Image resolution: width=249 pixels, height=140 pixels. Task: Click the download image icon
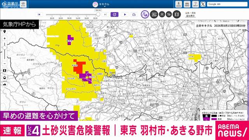click(179, 4)
